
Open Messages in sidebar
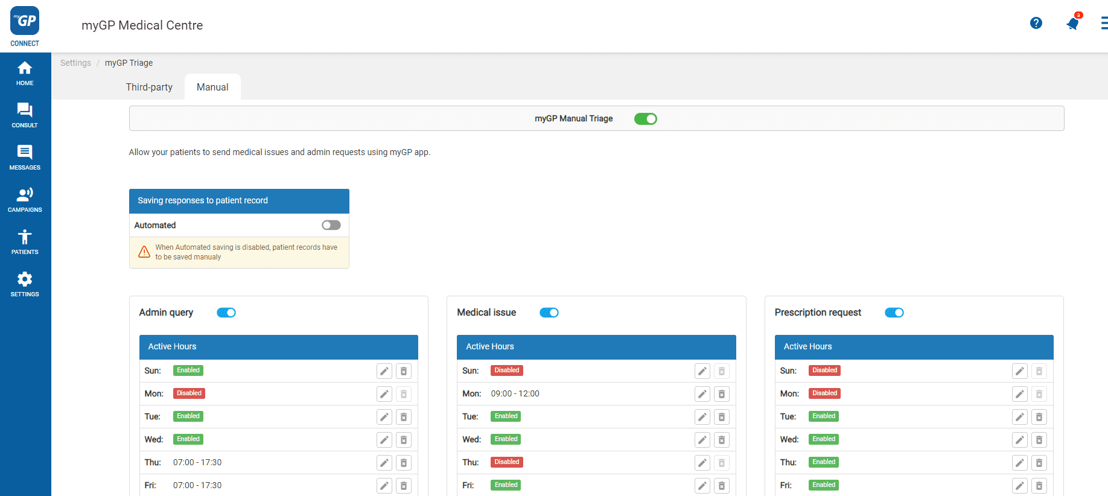(25, 157)
